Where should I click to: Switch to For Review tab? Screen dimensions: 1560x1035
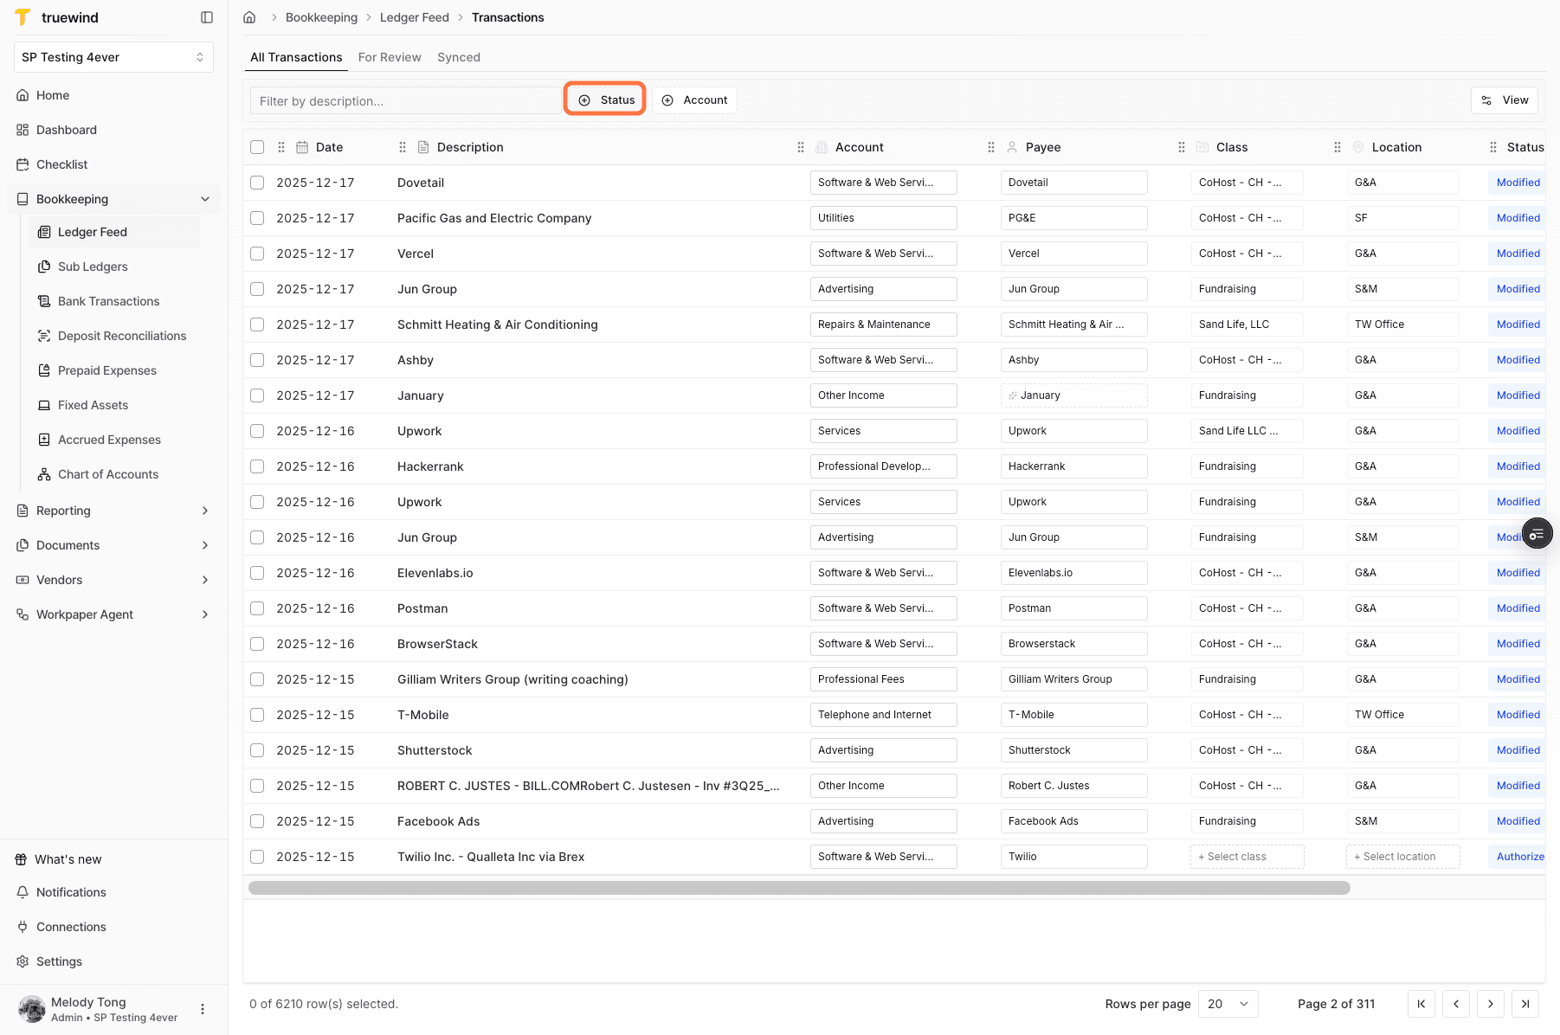(x=390, y=57)
